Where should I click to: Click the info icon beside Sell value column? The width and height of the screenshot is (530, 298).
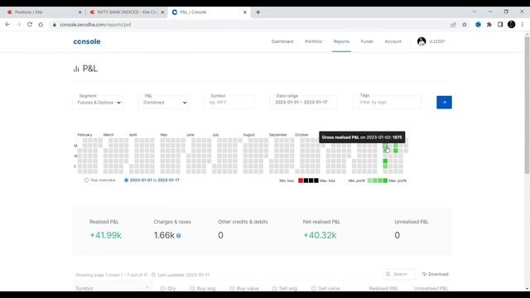(x=314, y=289)
